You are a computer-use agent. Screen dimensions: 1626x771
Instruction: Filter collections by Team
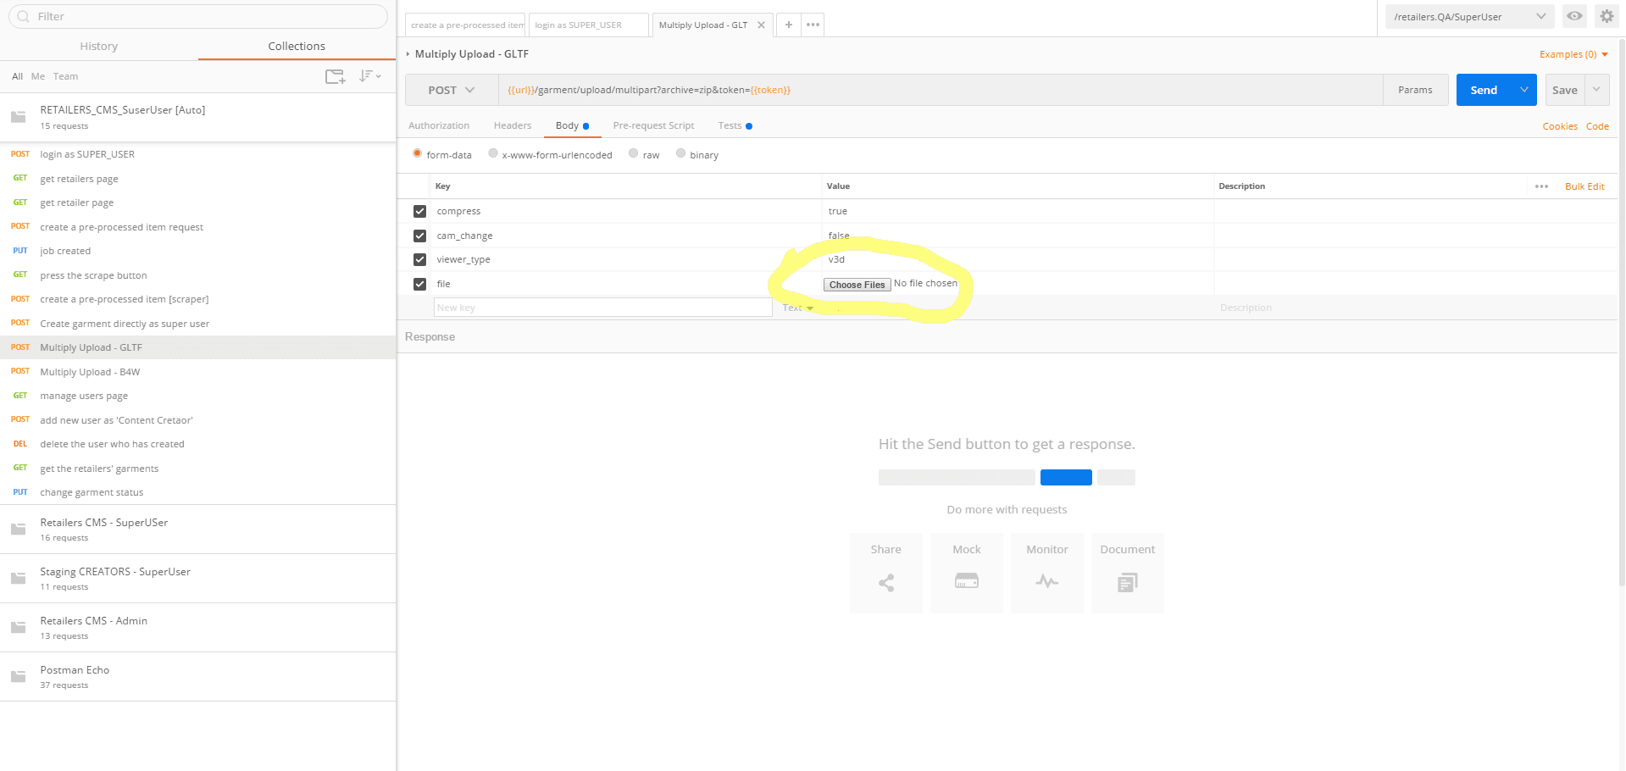[65, 76]
